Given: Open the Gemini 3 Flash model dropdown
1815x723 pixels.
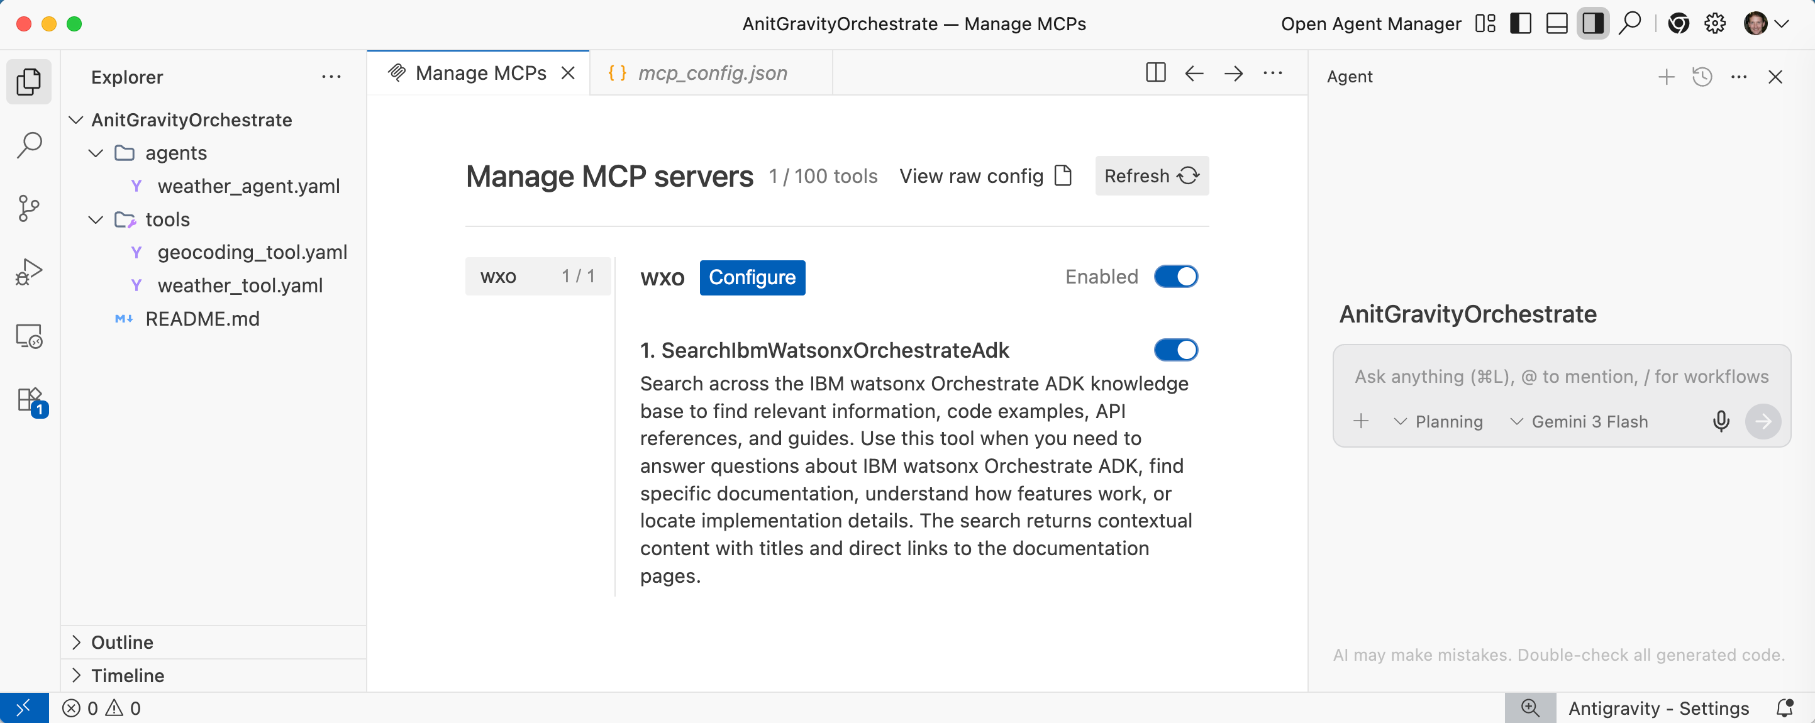Looking at the screenshot, I should point(1579,421).
